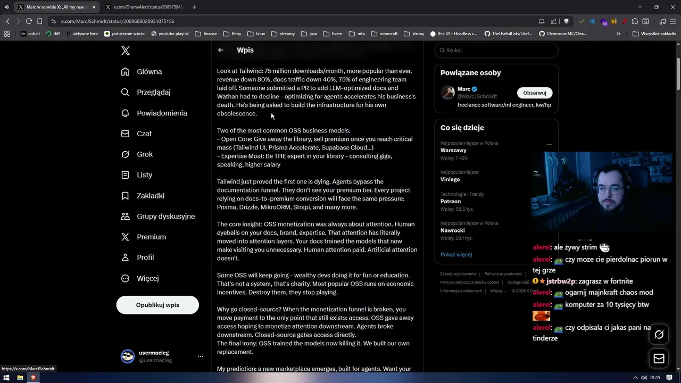Open the browser hamburger menu
The image size is (681, 383).
pyautogui.click(x=673, y=21)
